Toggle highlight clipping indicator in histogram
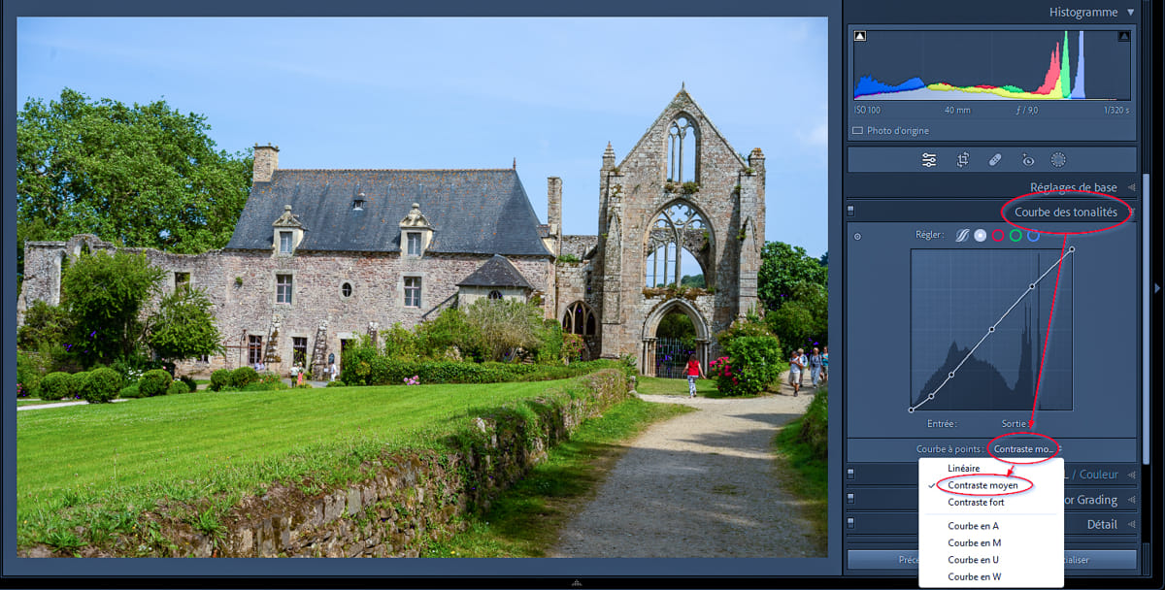The height and width of the screenshot is (590, 1165). pos(1123,37)
